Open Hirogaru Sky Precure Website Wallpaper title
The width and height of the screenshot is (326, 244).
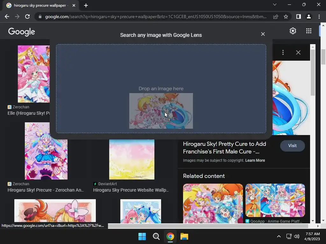tap(131, 190)
